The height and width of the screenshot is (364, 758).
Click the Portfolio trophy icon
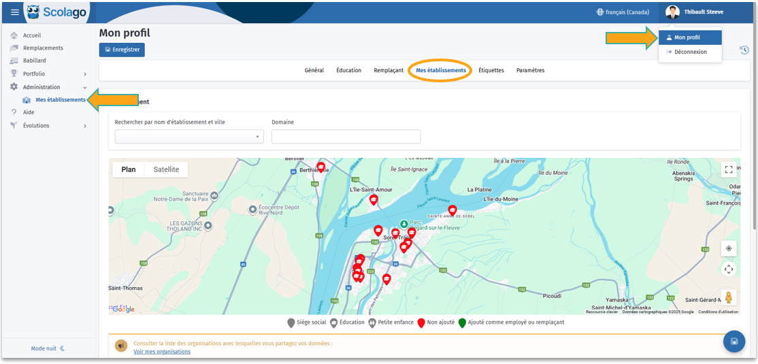coord(14,74)
